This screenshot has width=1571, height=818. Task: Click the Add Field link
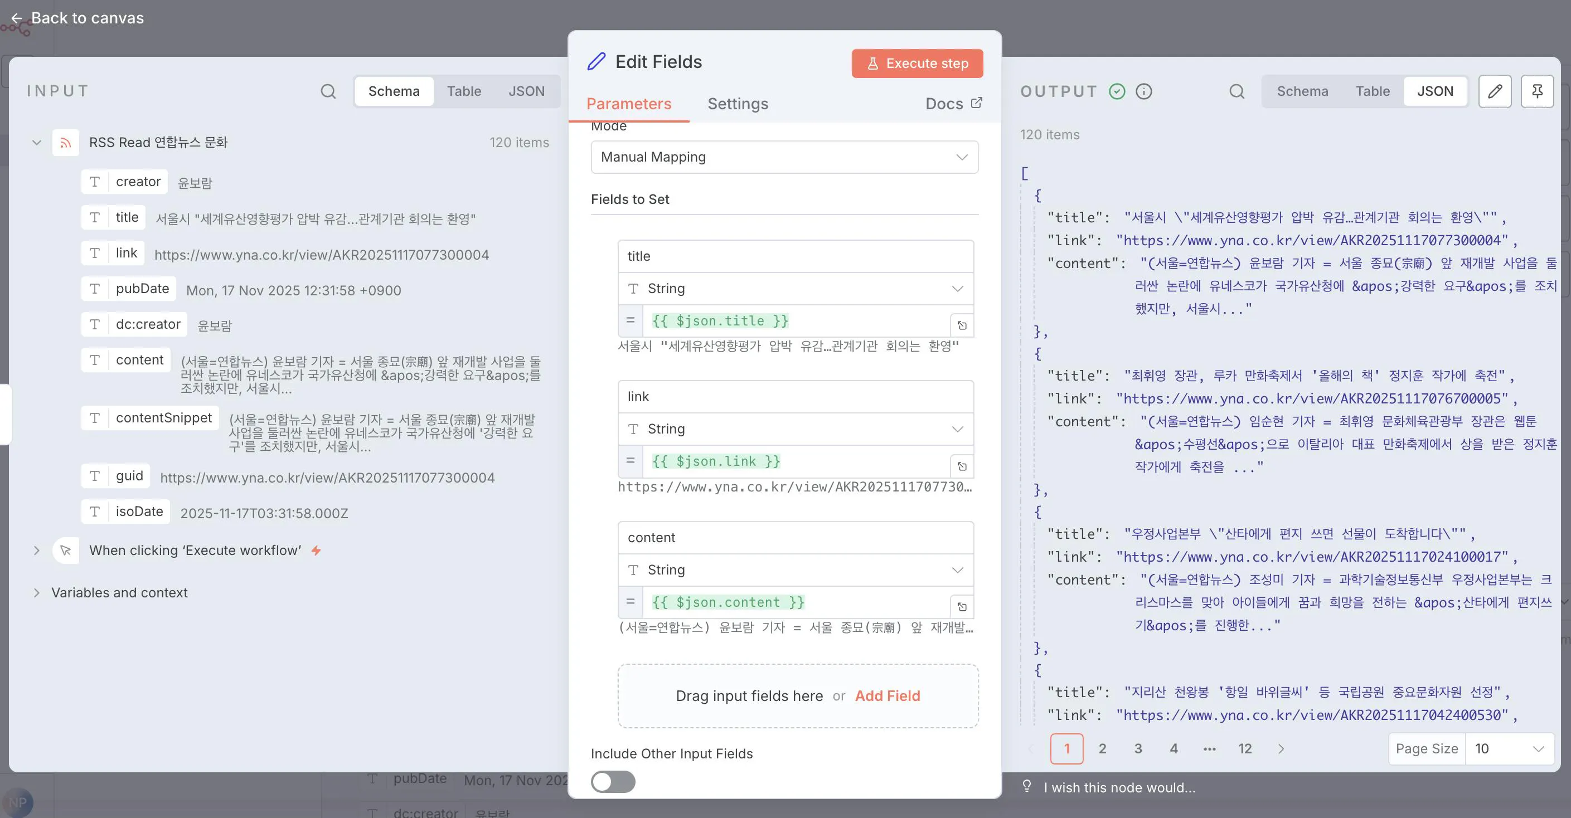point(887,696)
